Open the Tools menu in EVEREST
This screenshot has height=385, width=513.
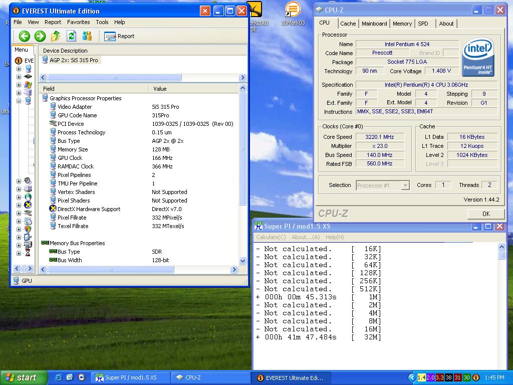[102, 22]
